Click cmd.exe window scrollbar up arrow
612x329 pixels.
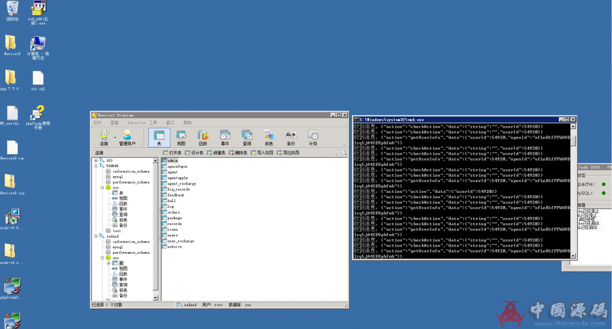(x=573, y=127)
